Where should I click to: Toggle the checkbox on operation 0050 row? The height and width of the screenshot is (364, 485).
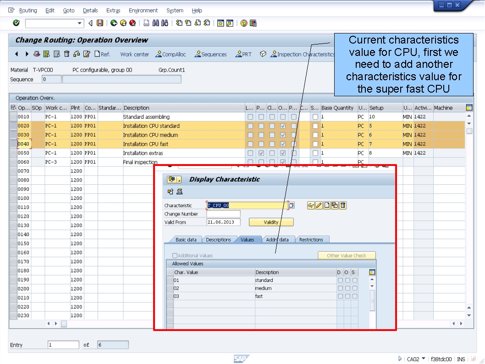(x=250, y=153)
